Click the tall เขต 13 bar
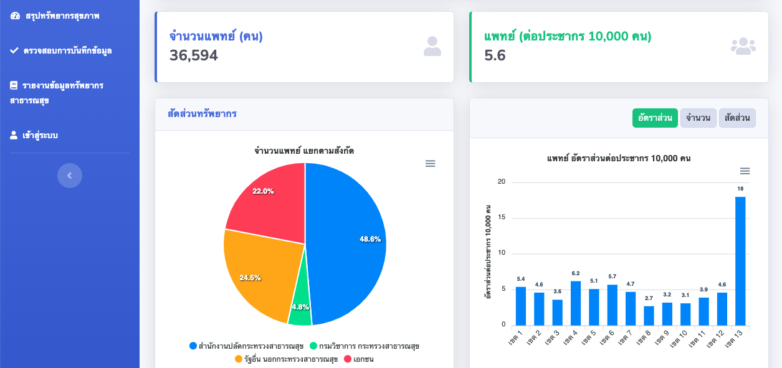Screen dimensions: 782x368 (x=740, y=262)
